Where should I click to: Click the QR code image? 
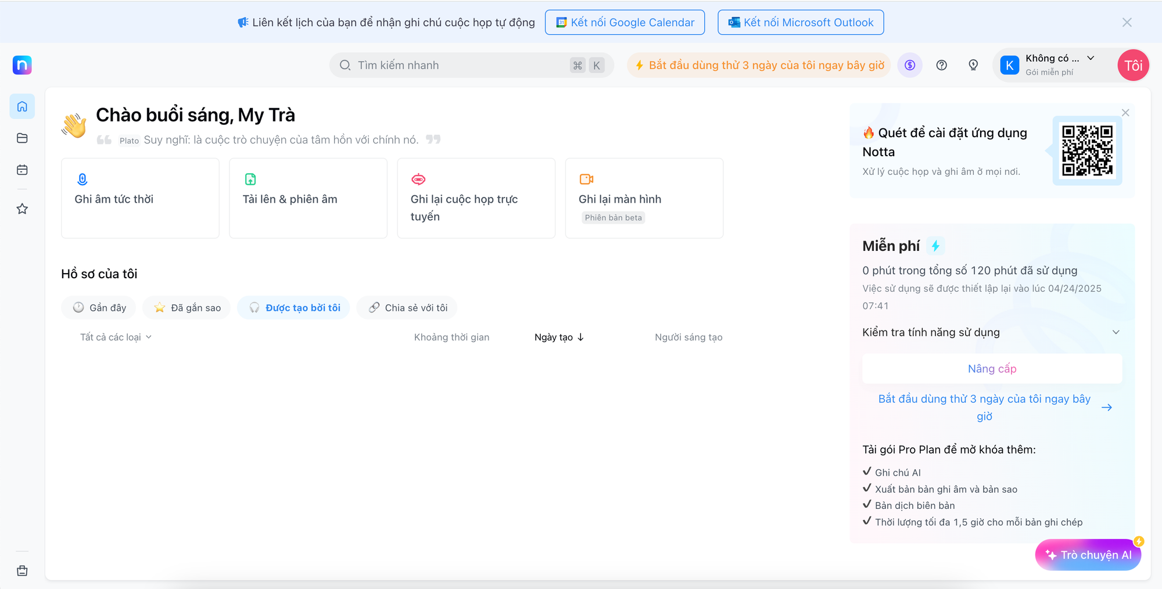1087,150
